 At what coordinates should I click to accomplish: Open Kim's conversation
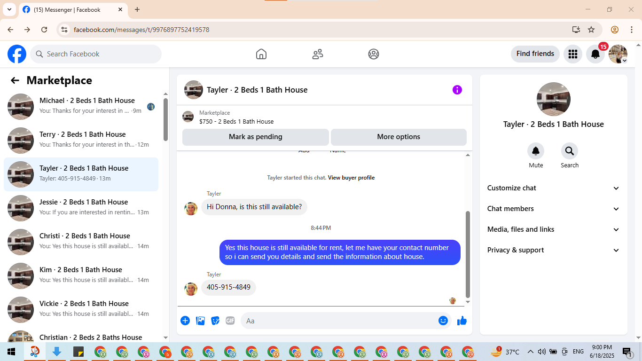tap(81, 276)
